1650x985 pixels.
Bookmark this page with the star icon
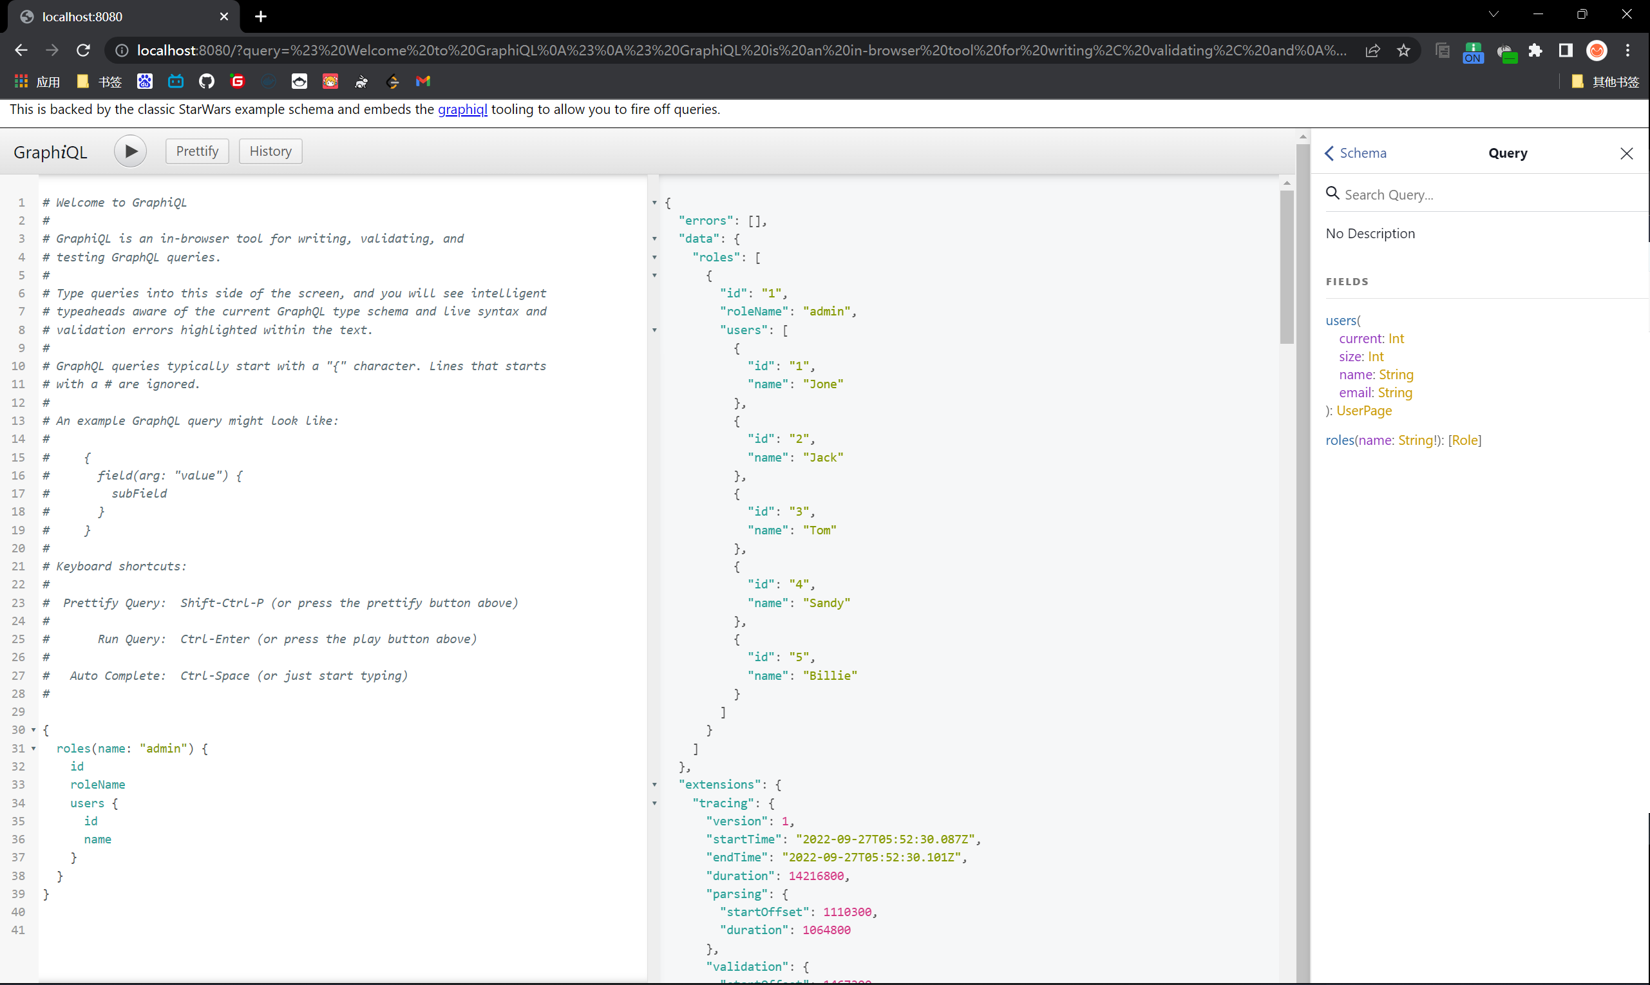click(1403, 50)
